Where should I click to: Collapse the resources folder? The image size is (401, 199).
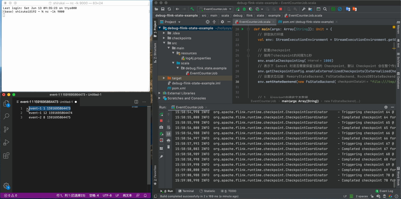(x=173, y=53)
